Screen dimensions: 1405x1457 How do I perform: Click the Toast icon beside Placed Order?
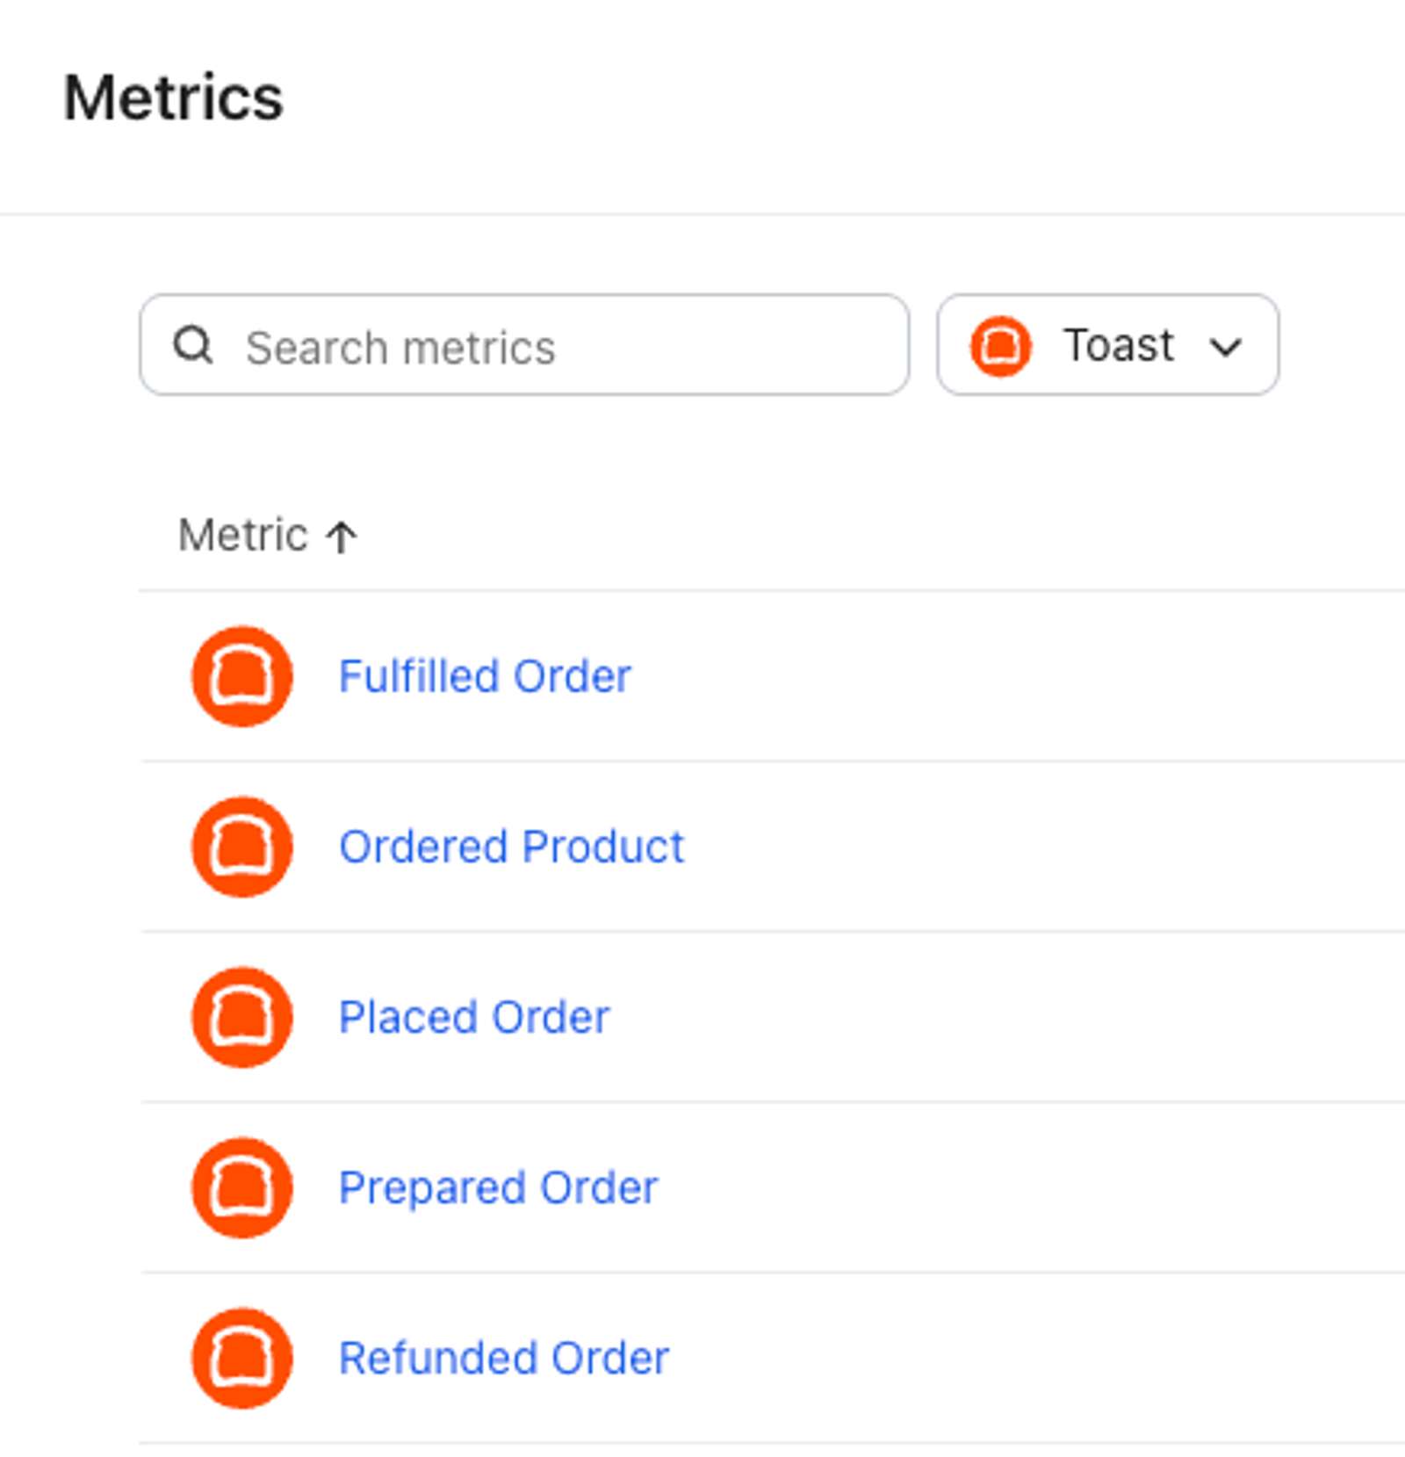click(242, 1017)
